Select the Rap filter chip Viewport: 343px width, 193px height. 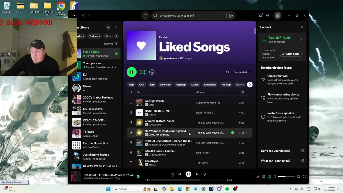[x=152, y=85]
